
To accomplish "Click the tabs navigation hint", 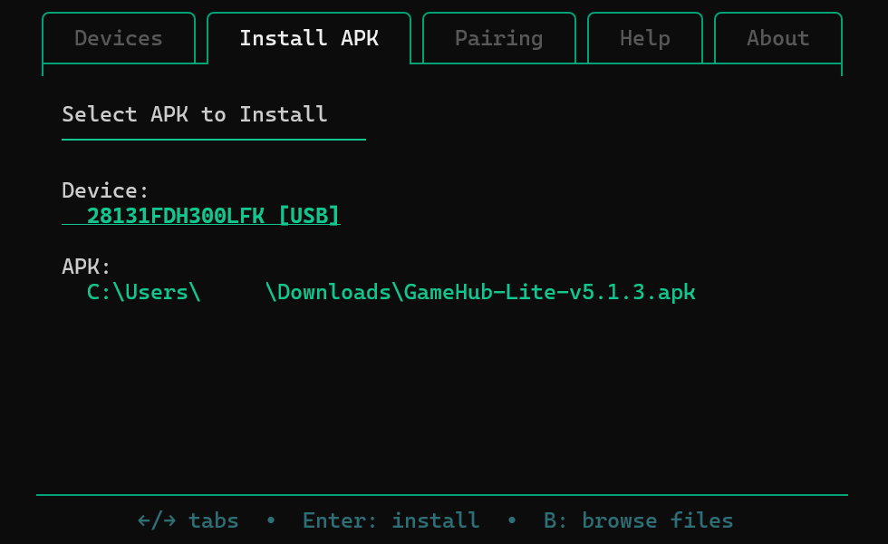I will point(188,520).
